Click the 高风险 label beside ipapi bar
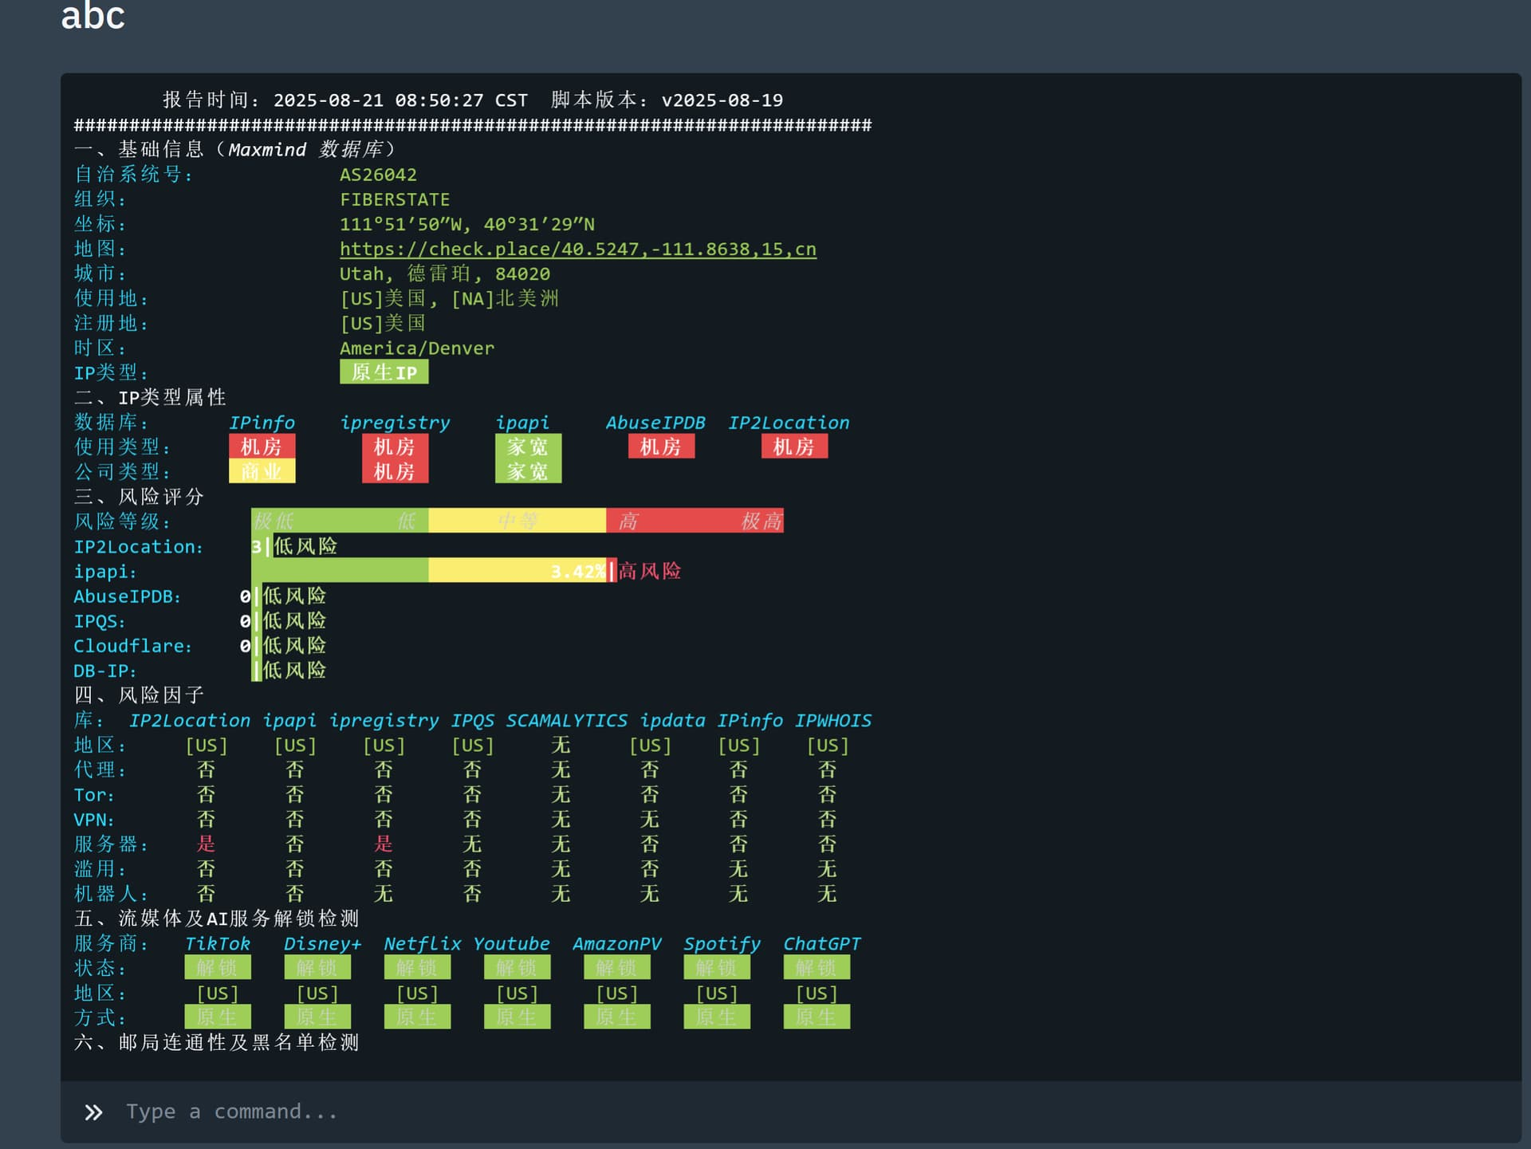This screenshot has width=1531, height=1149. coord(649,571)
